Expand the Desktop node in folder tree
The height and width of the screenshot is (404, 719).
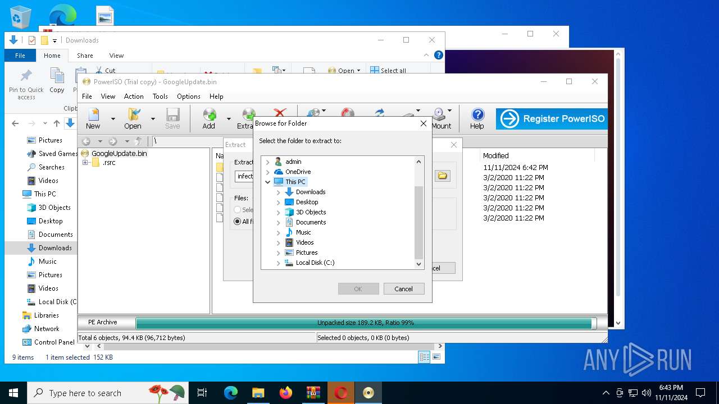[x=279, y=202]
